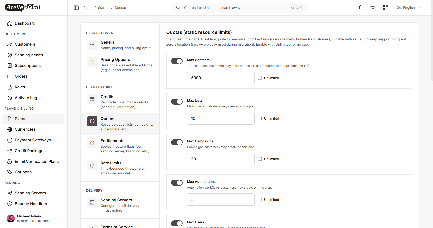Click the Max Lists value field
This screenshot has width=433, height=228.
tap(221, 118)
